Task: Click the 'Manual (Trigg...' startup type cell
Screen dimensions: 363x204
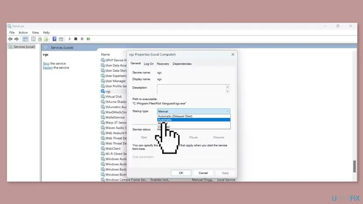Action: (x=203, y=180)
